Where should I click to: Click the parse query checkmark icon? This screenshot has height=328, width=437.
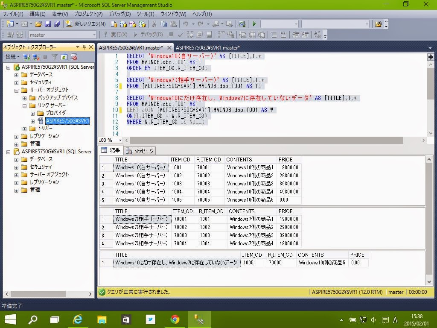point(181,35)
